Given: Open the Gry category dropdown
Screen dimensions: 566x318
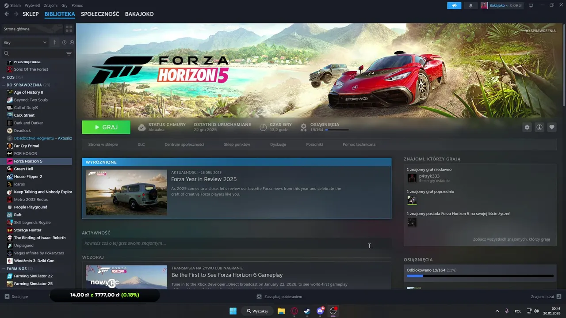Looking at the screenshot, I should point(25,42).
